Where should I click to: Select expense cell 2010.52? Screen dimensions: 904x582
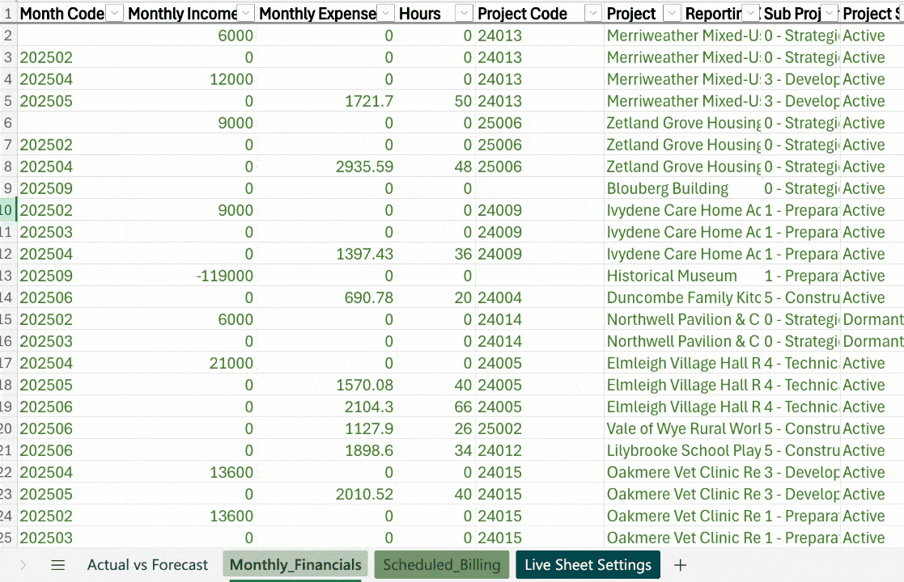325,494
